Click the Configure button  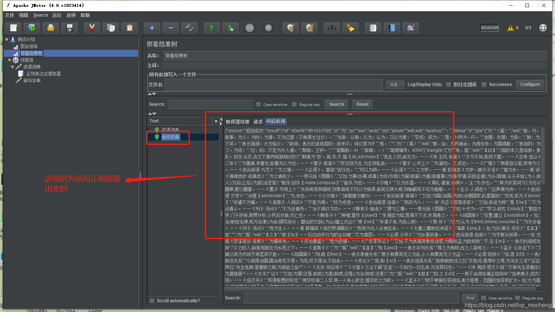[530, 84]
